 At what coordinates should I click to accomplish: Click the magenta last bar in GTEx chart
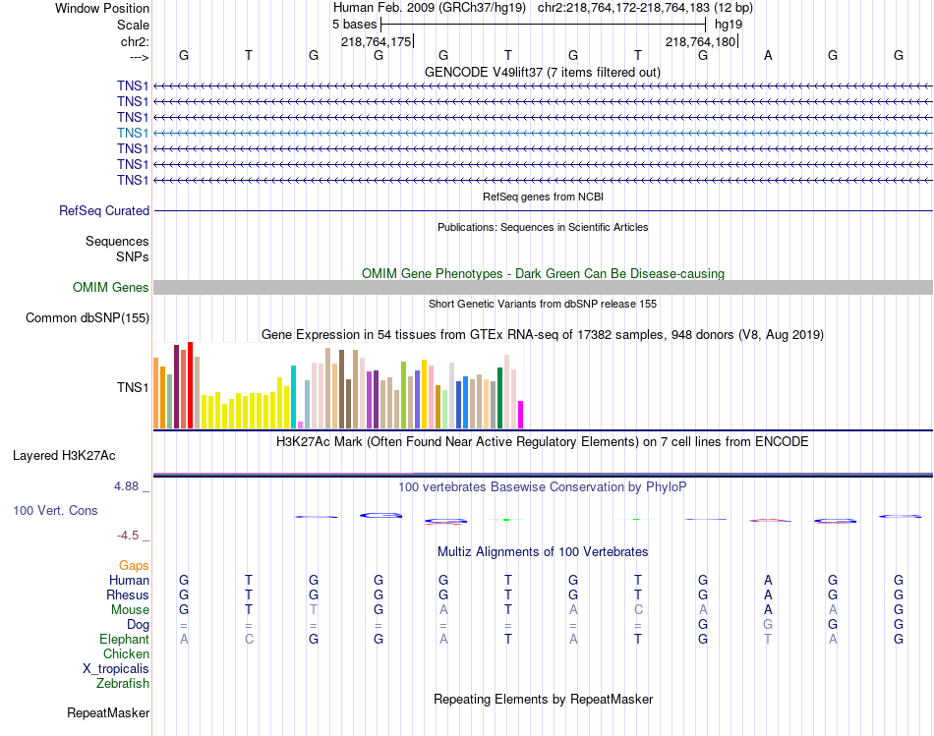click(x=521, y=415)
